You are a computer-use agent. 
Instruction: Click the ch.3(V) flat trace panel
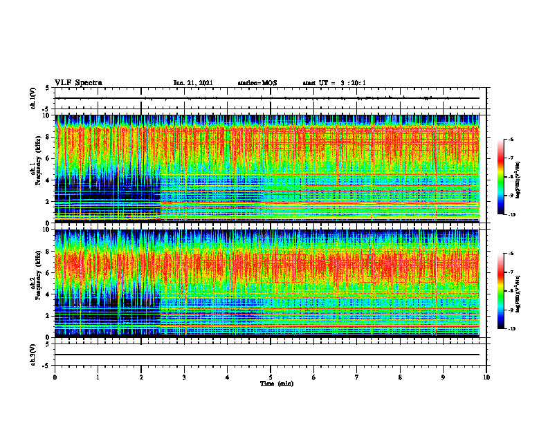[x=271, y=355]
